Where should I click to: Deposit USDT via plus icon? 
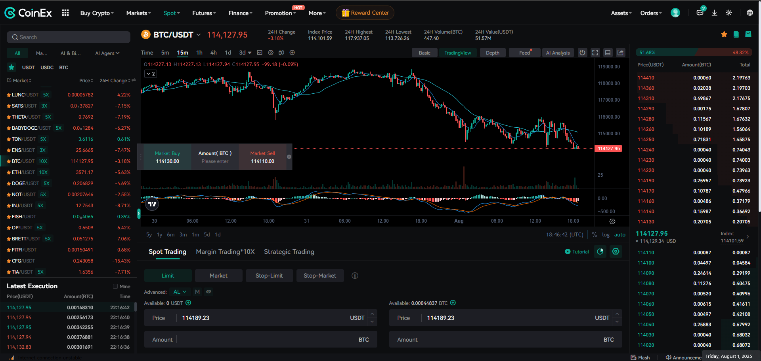coord(188,303)
